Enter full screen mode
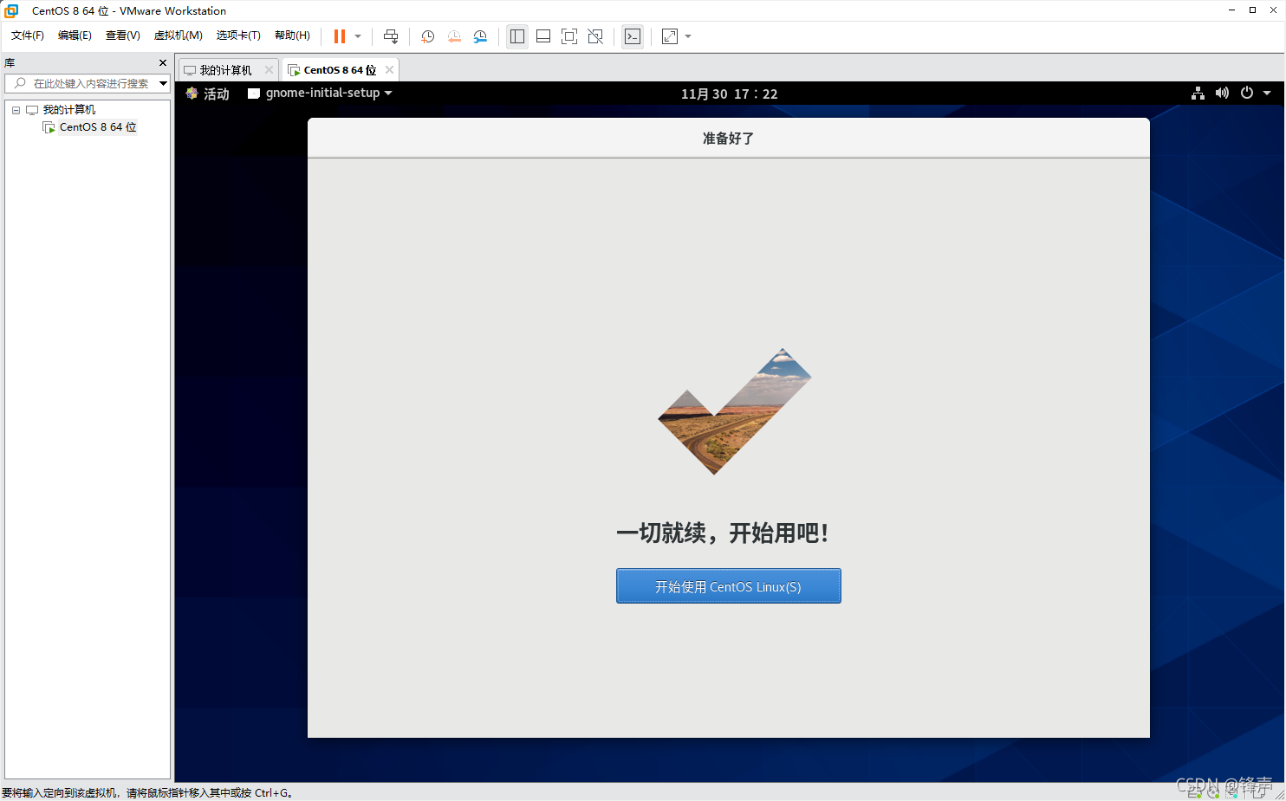The image size is (1286, 801). click(x=569, y=36)
